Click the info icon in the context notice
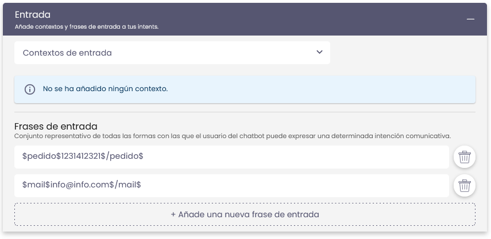The image size is (491, 239). 30,89
